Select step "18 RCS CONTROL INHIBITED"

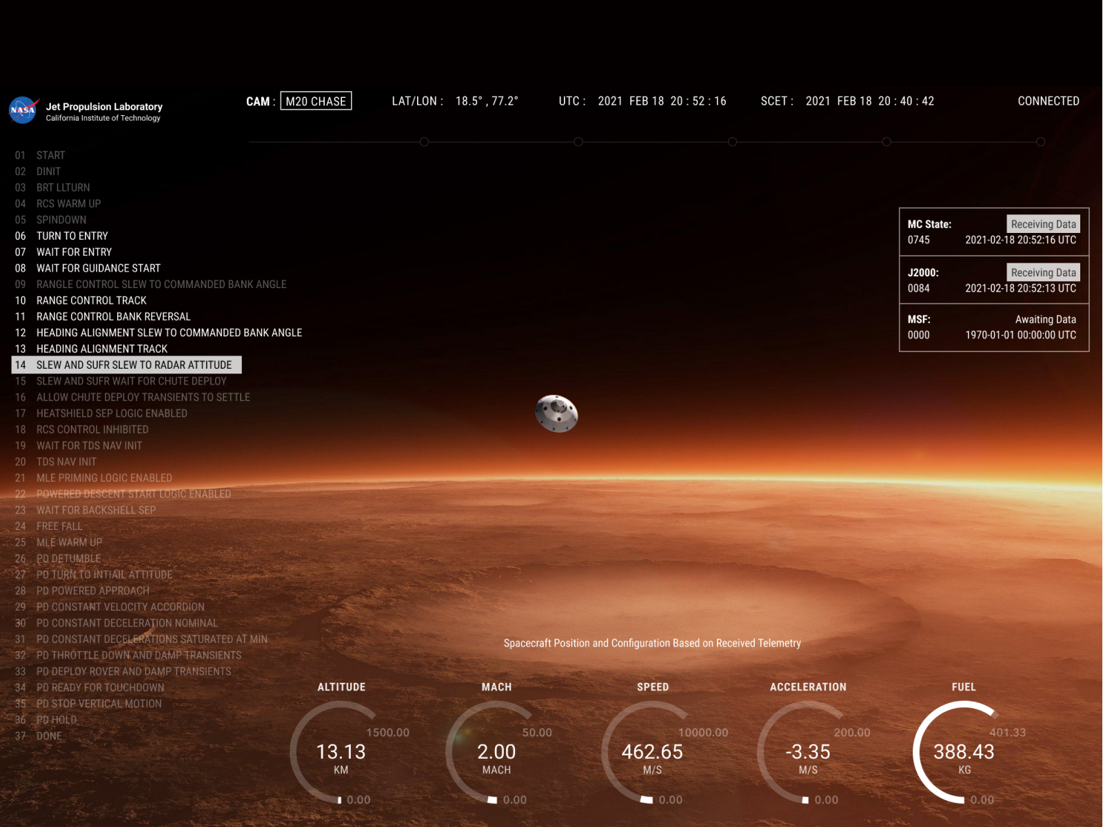[x=81, y=429]
